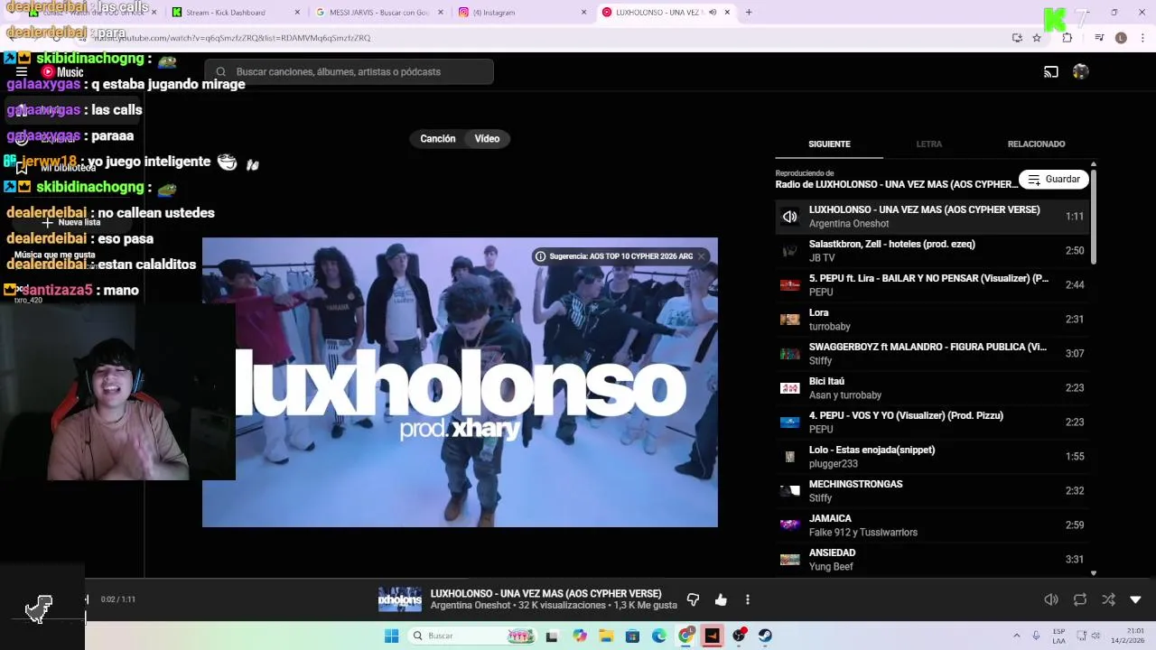The image size is (1156, 650).
Task: Open the RELACIONADO tab
Action: click(x=1036, y=144)
